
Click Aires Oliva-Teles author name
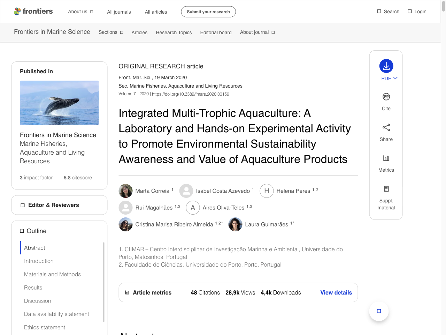pyautogui.click(x=223, y=208)
